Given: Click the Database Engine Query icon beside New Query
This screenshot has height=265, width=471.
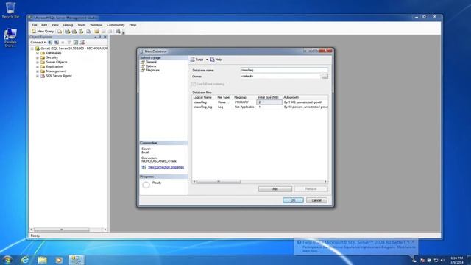Looking at the screenshot, I should 60,31.
